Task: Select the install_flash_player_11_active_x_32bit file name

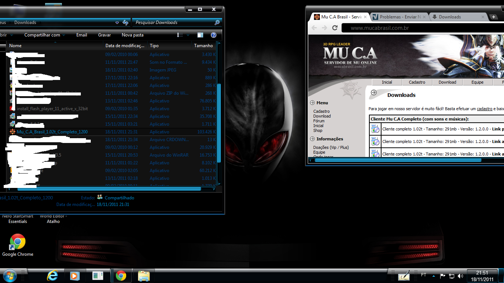Action: point(52,109)
